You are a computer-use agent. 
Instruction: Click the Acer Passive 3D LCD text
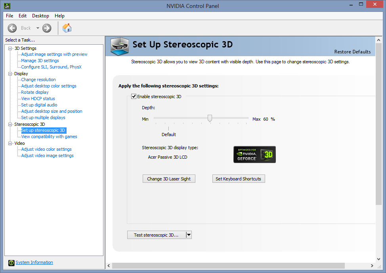click(x=167, y=157)
